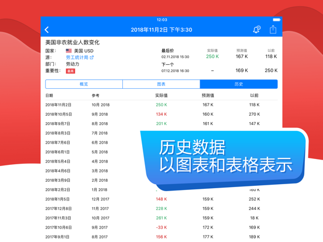This screenshot has width=323, height=242.
Task: Select the row dated 2018年10月5日
Action: pos(161,114)
